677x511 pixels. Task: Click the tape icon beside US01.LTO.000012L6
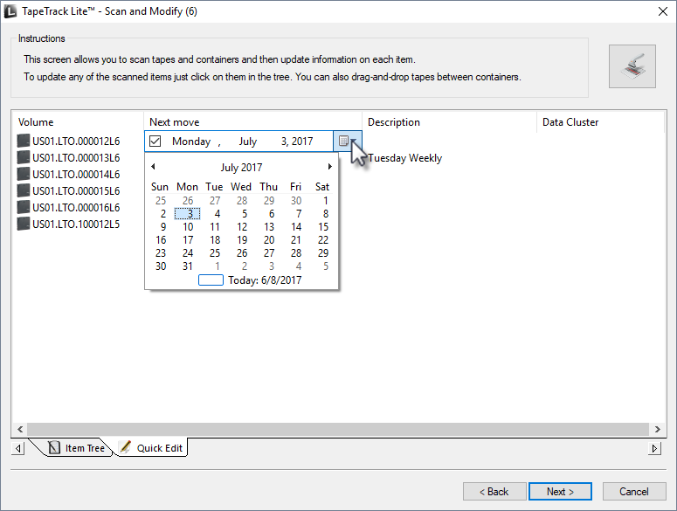coord(24,142)
